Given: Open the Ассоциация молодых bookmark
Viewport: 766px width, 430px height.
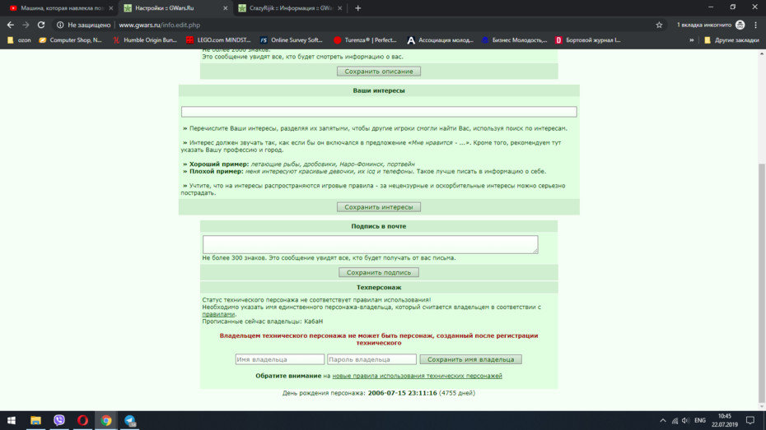Looking at the screenshot, I should pyautogui.click(x=440, y=40).
